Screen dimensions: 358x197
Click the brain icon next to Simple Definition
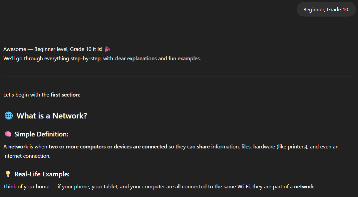pyautogui.click(x=8, y=134)
